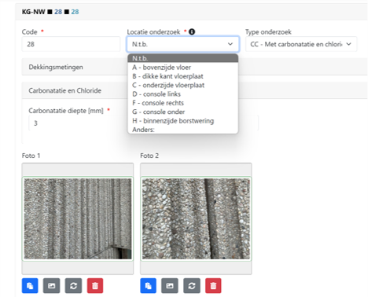Click the image icon button under Foto 1
The height and width of the screenshot is (297, 371).
(51, 285)
